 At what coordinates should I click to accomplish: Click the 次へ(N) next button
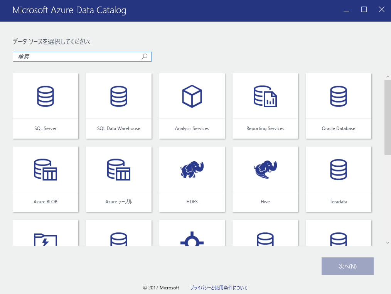(x=347, y=266)
